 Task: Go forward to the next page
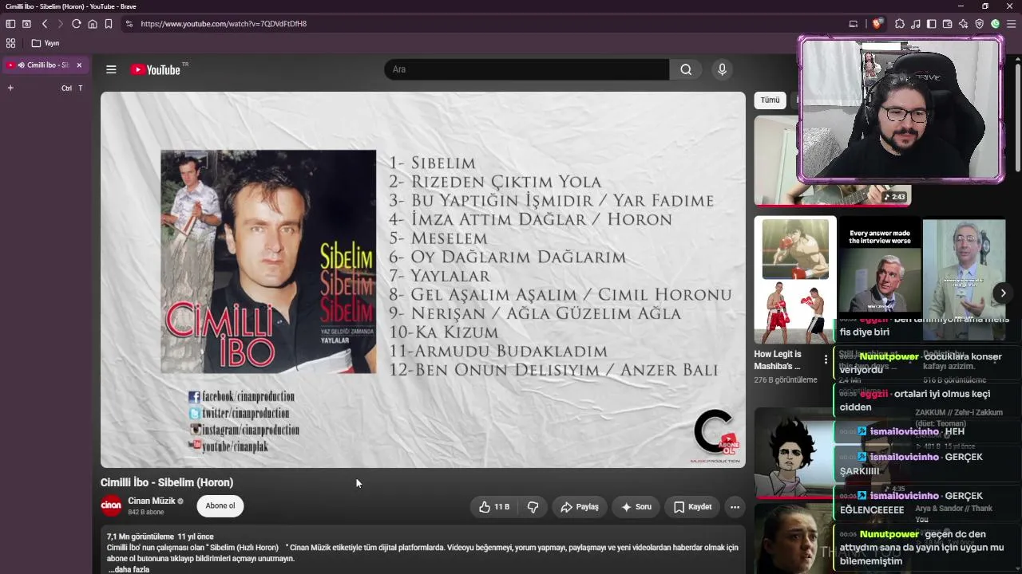coord(60,24)
